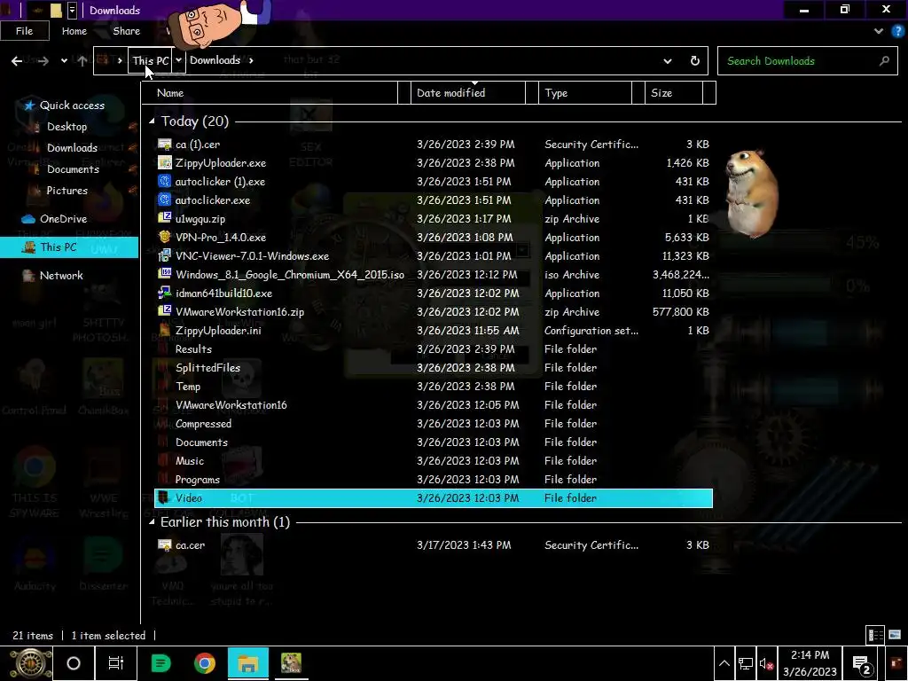Open Google Chrome from taskbar
Screen dimensions: 908x681
[205, 663]
